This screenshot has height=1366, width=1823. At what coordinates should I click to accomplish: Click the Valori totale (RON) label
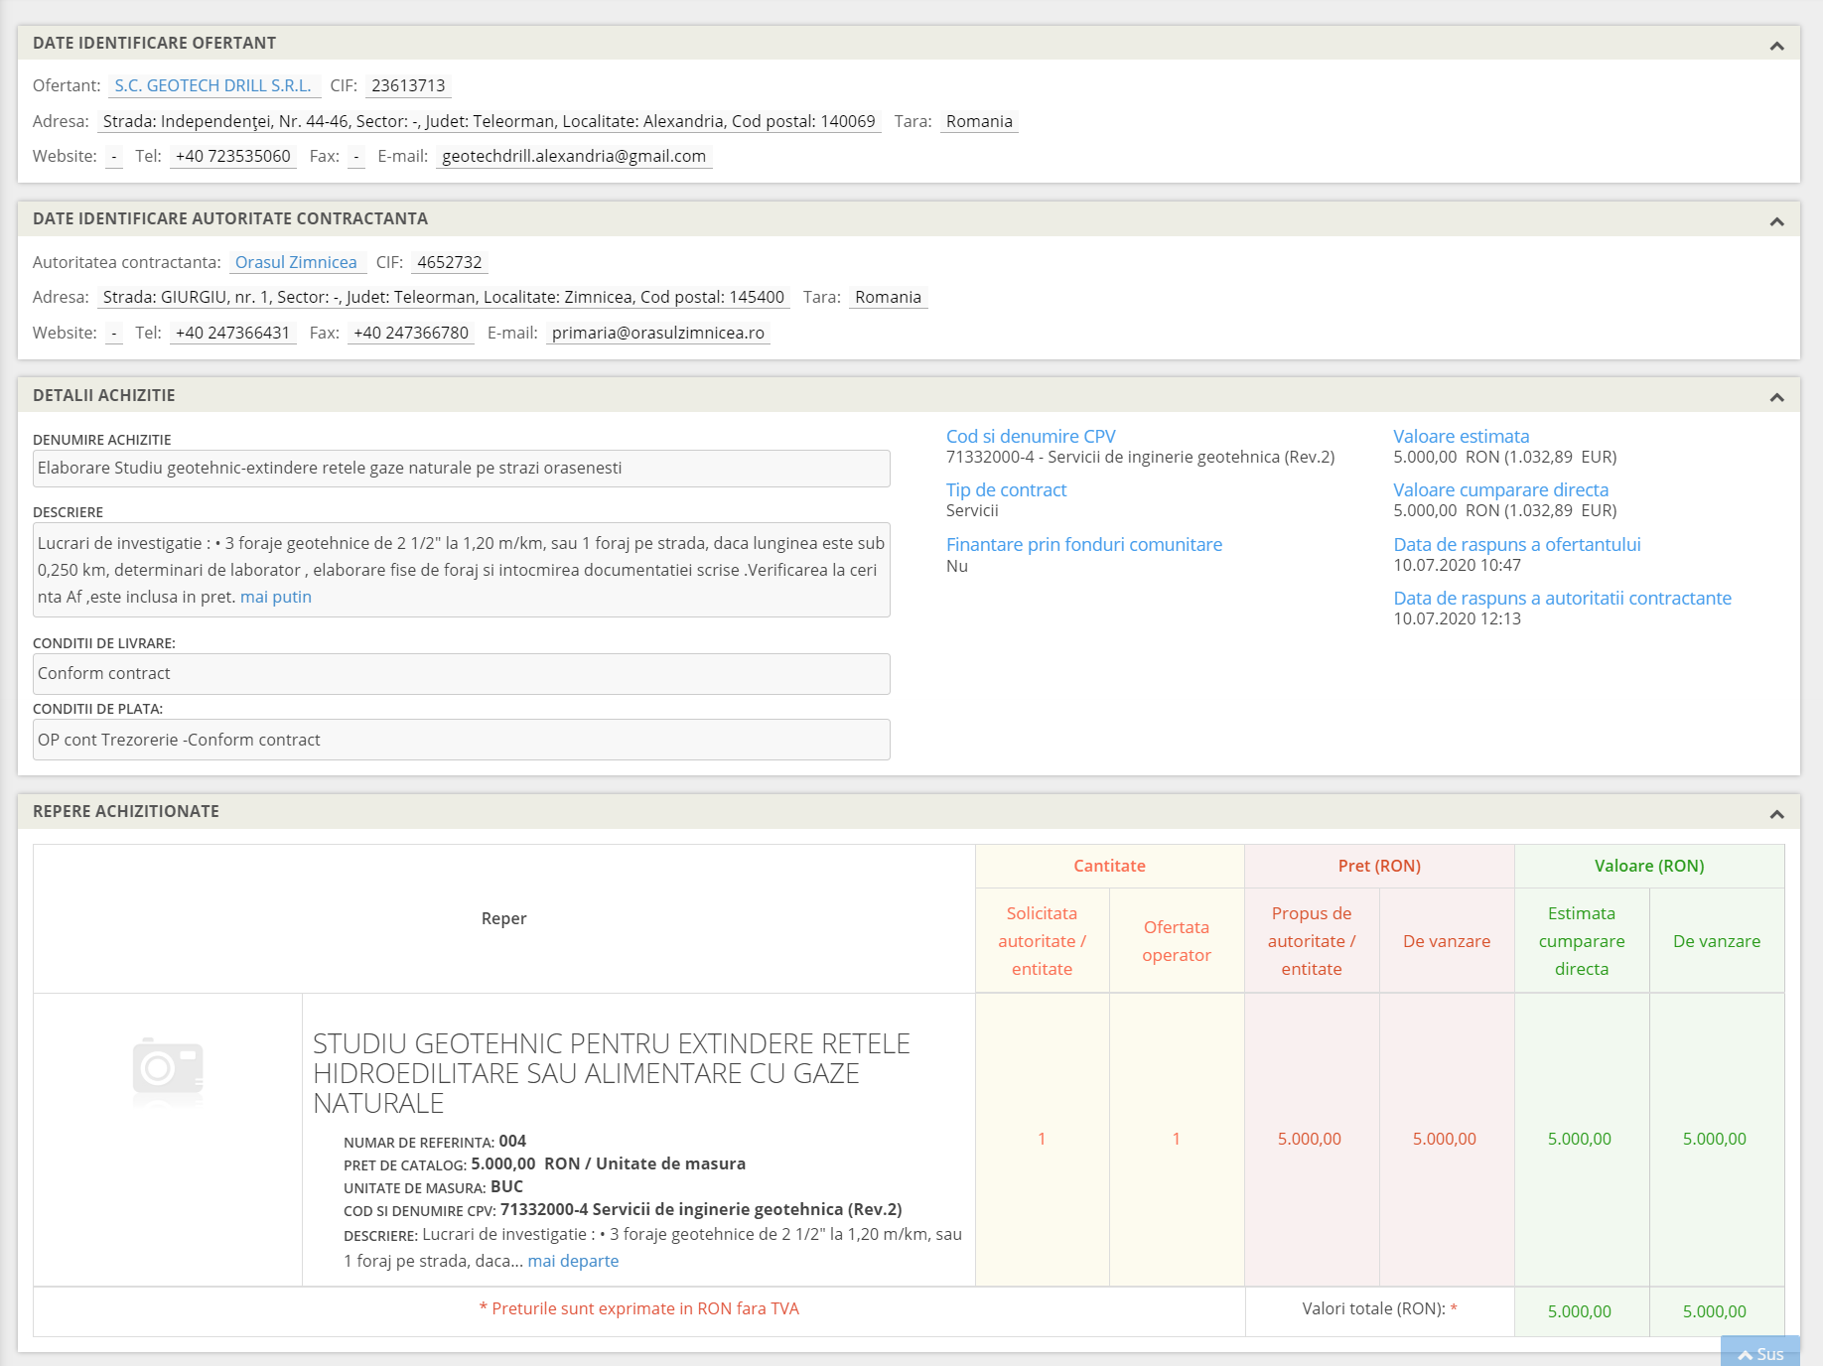1379,1308
